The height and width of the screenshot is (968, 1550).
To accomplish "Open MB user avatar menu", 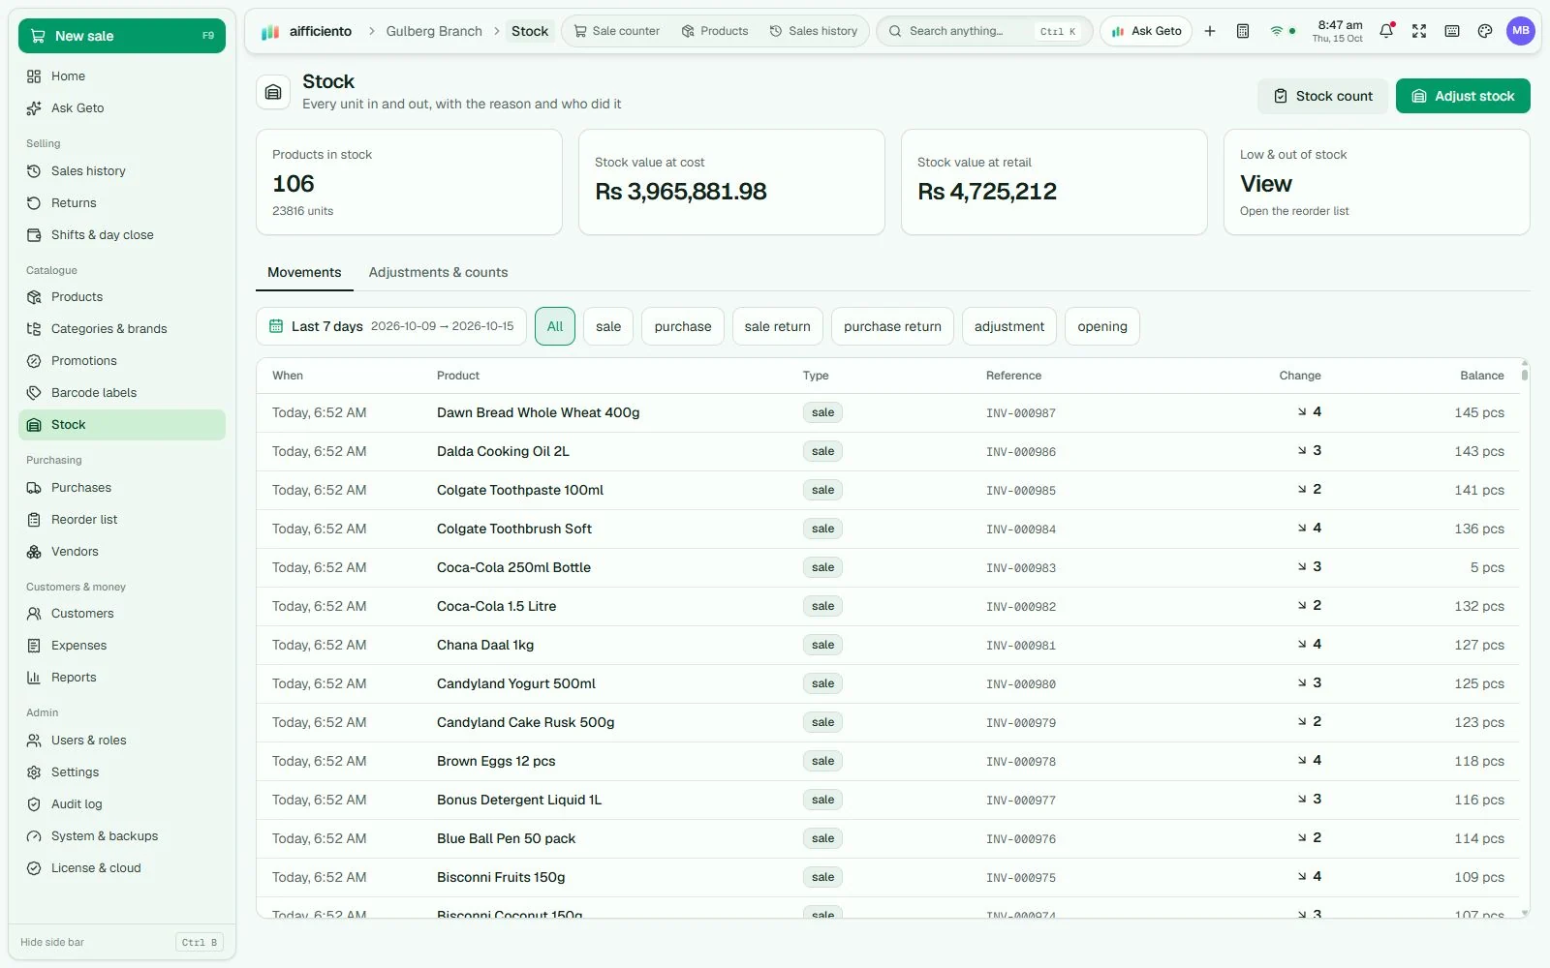I will coord(1521,31).
